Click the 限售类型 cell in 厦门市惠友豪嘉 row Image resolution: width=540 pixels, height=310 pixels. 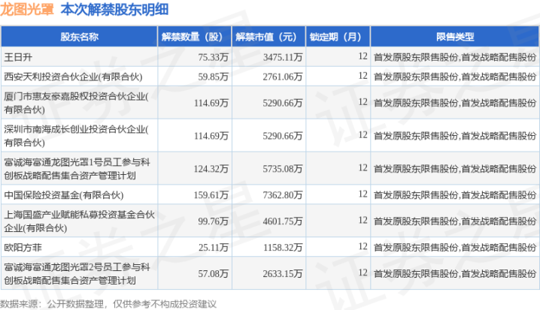click(x=455, y=103)
